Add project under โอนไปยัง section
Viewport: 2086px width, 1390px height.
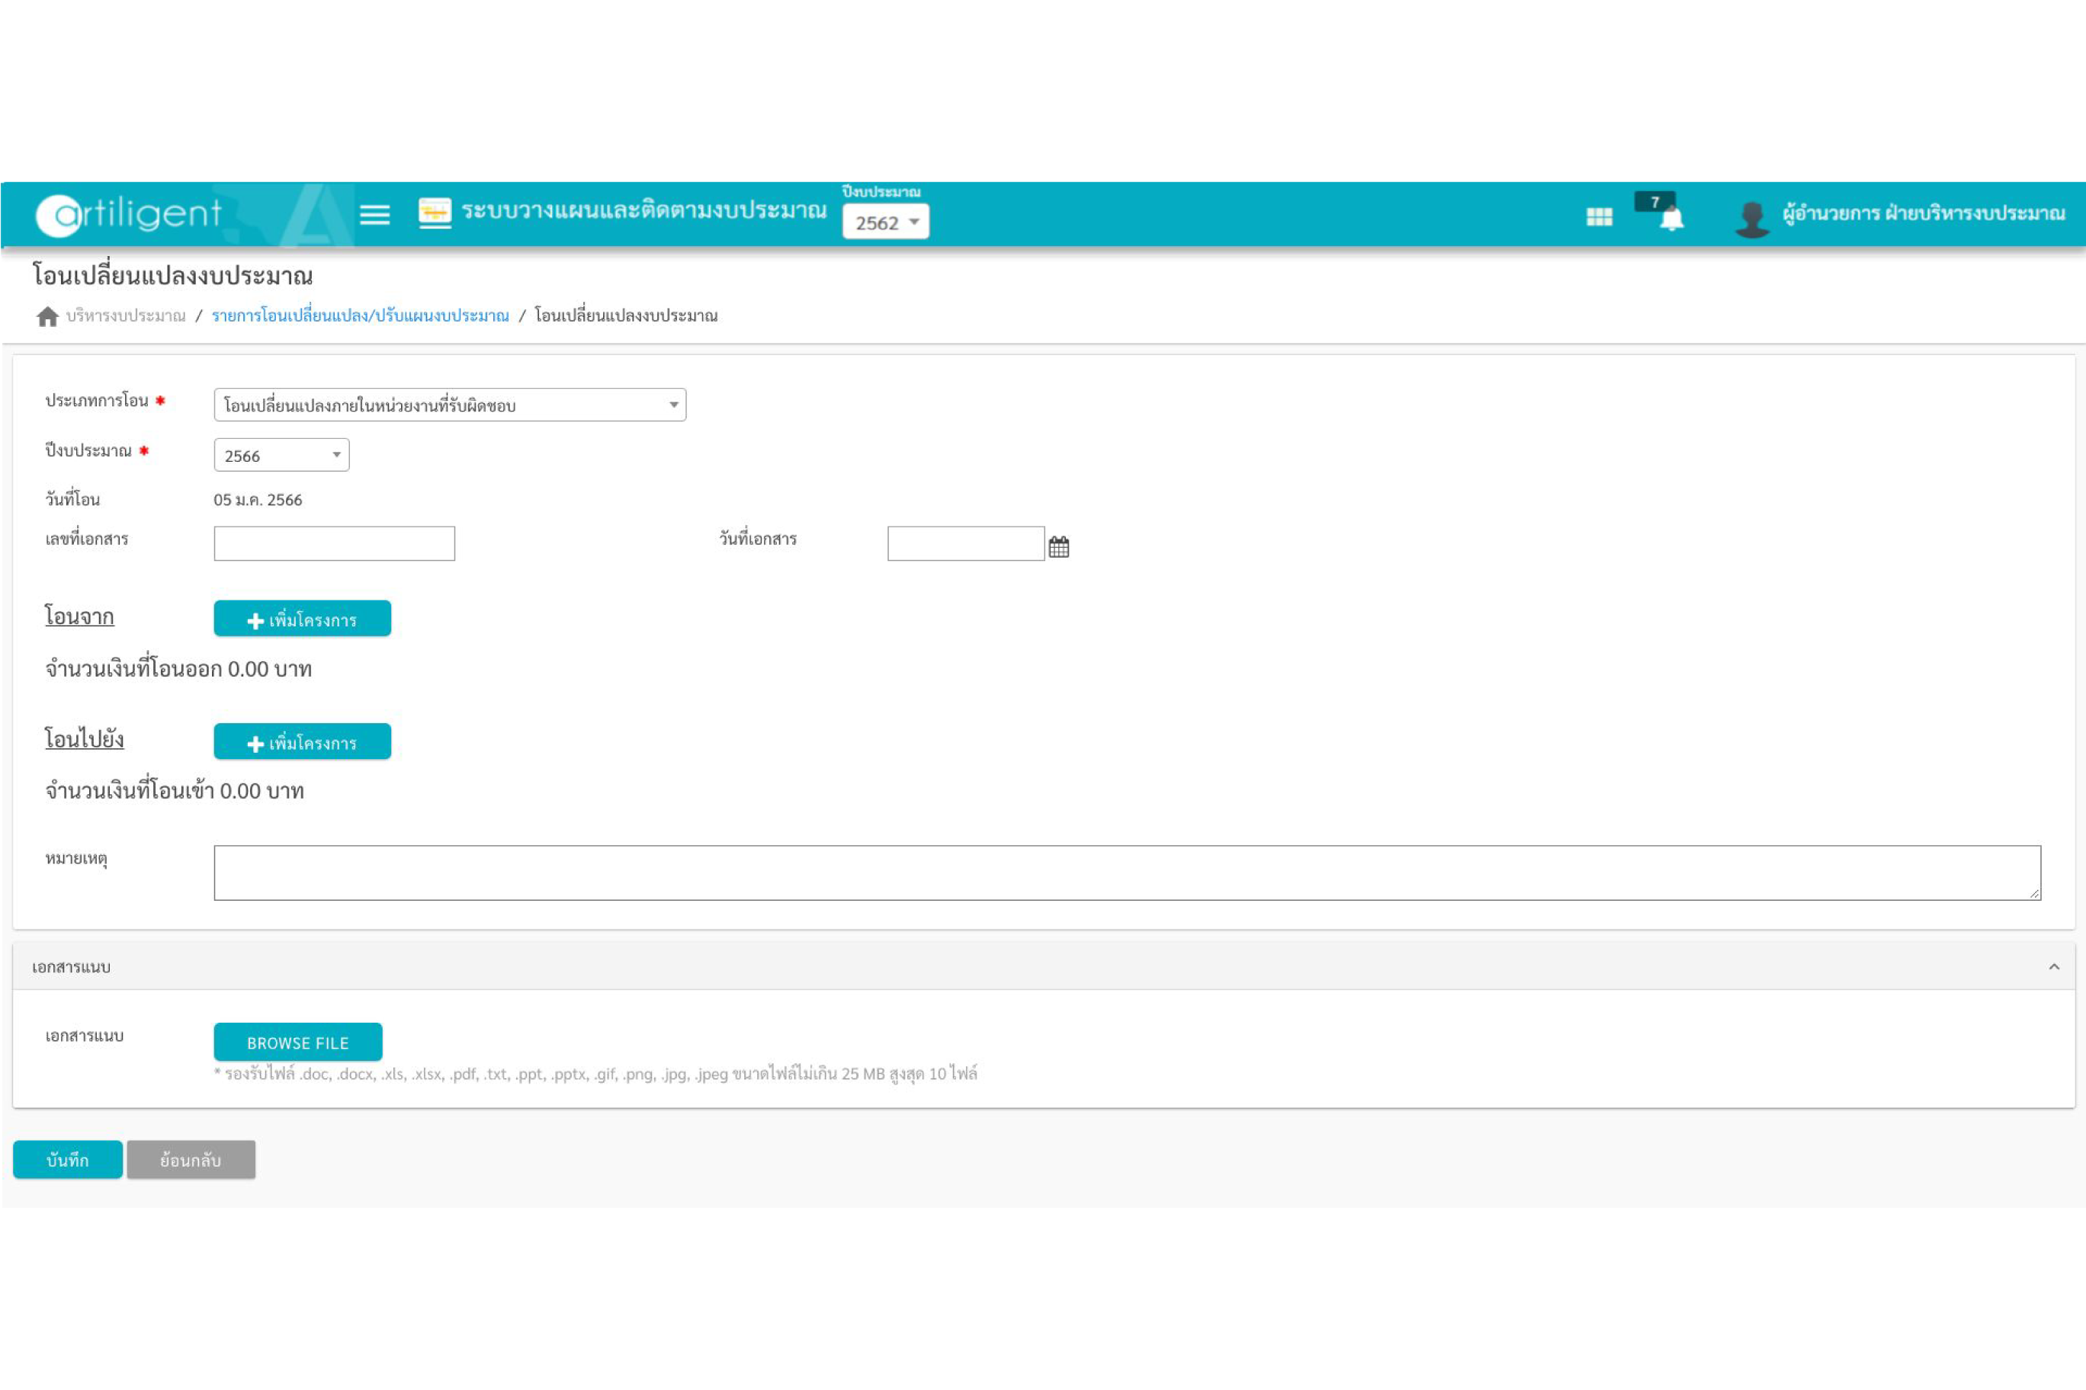click(x=302, y=742)
